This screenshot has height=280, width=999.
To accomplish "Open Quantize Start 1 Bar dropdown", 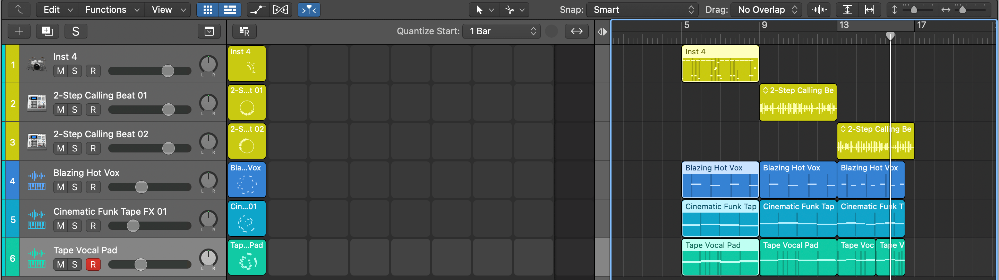I will click(x=502, y=31).
